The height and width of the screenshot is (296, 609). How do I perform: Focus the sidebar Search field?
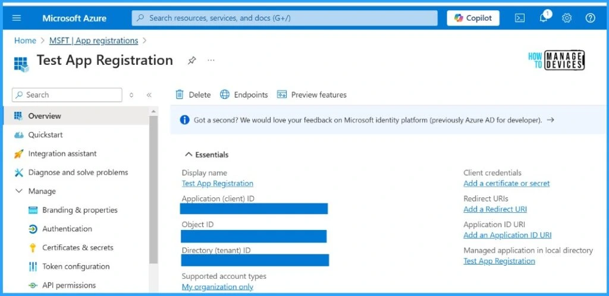click(x=67, y=95)
